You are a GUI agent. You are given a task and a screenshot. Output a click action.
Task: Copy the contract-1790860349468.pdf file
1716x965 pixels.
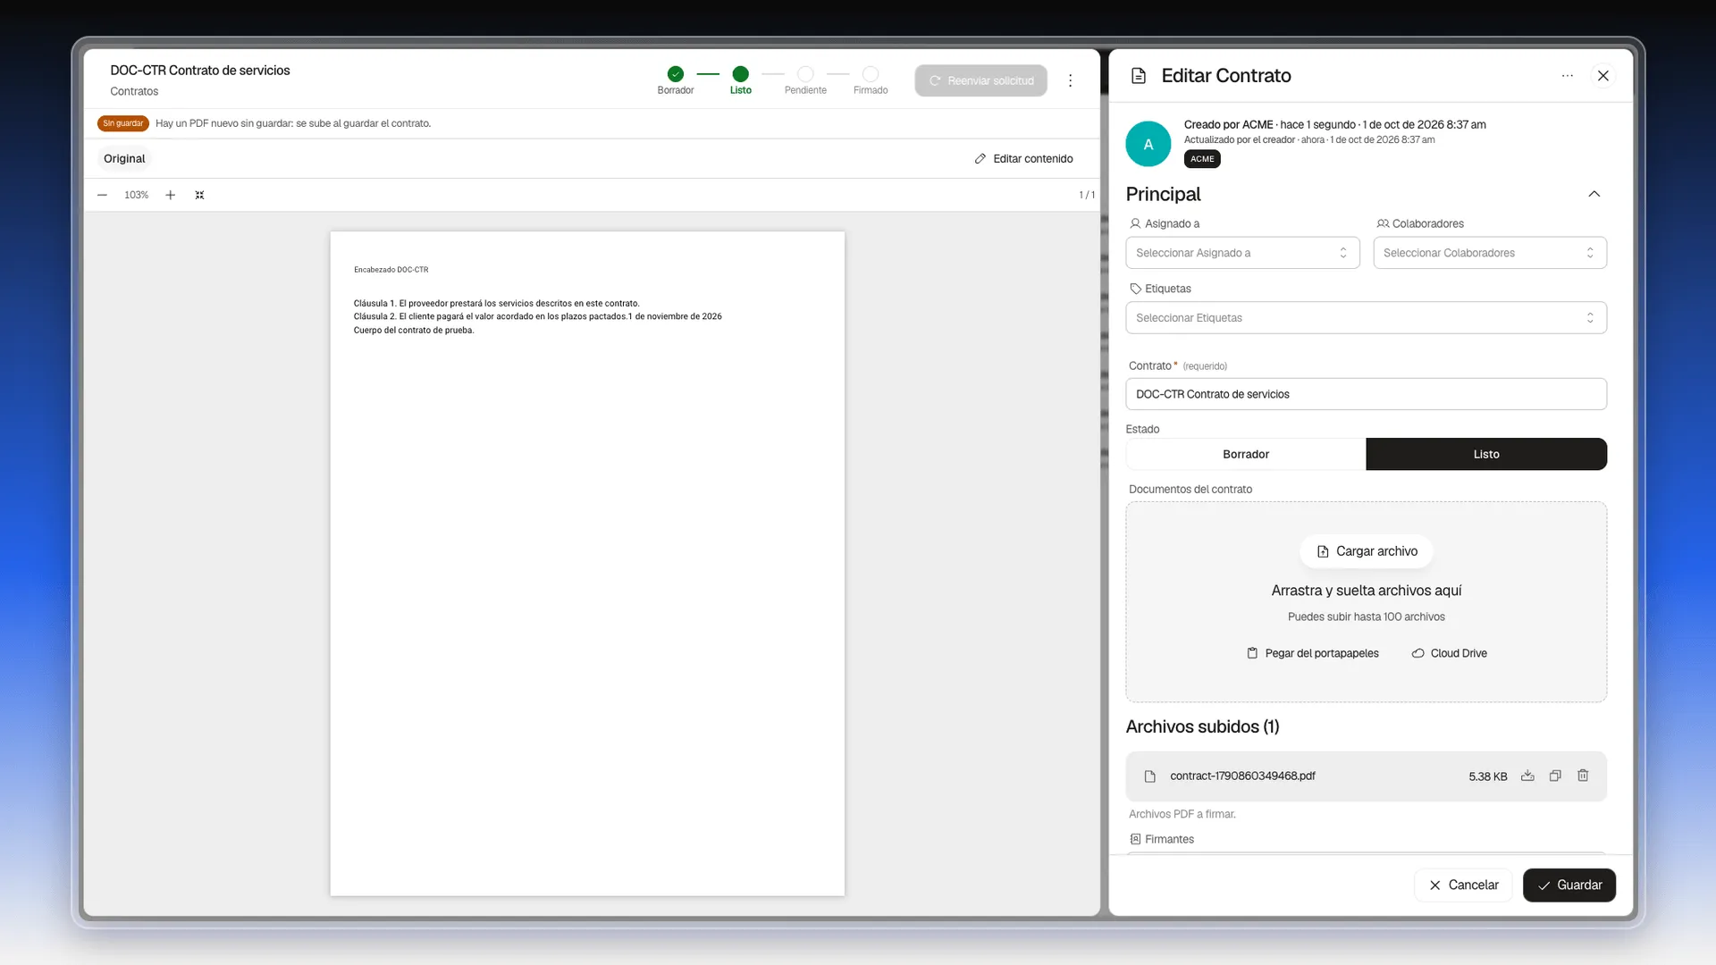(1555, 776)
